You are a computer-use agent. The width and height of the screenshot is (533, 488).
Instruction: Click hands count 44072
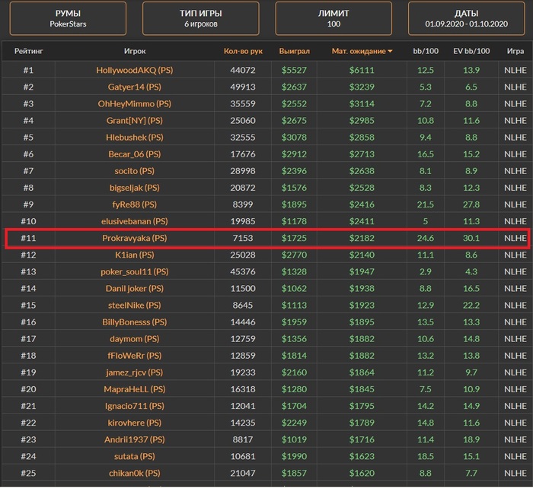243,70
